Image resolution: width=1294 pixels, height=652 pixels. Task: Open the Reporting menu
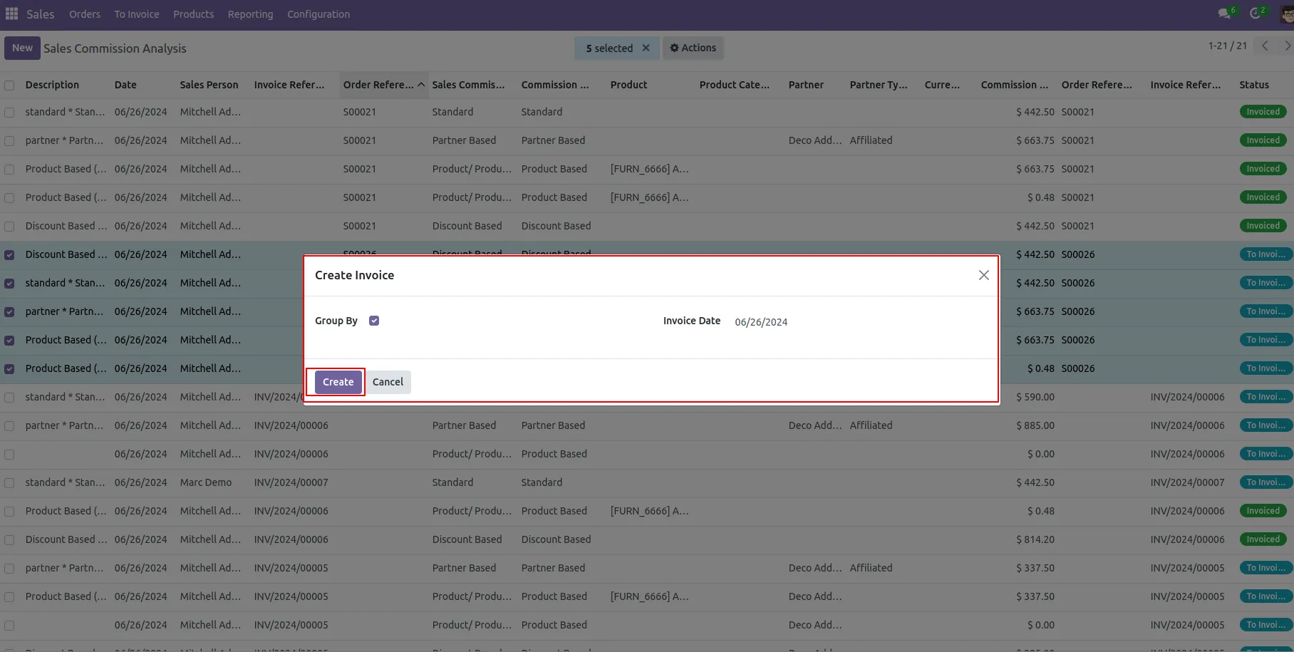click(250, 14)
